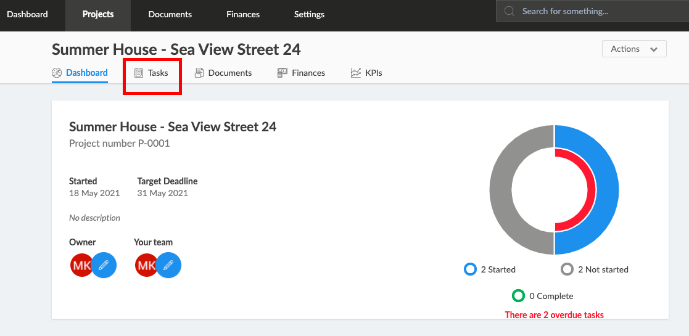Edit Your team with the pencil icon

coord(169,265)
